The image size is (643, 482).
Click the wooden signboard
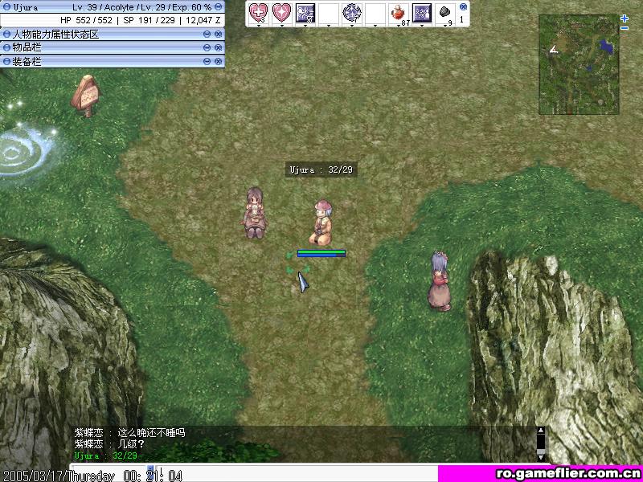coord(85,96)
